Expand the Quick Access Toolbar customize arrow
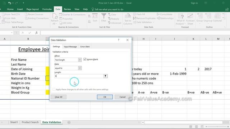Screen dimensions: 230x129 tap(23, 3)
